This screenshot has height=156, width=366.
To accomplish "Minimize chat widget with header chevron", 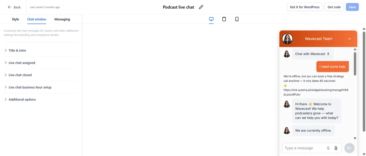I will pos(350,39).
